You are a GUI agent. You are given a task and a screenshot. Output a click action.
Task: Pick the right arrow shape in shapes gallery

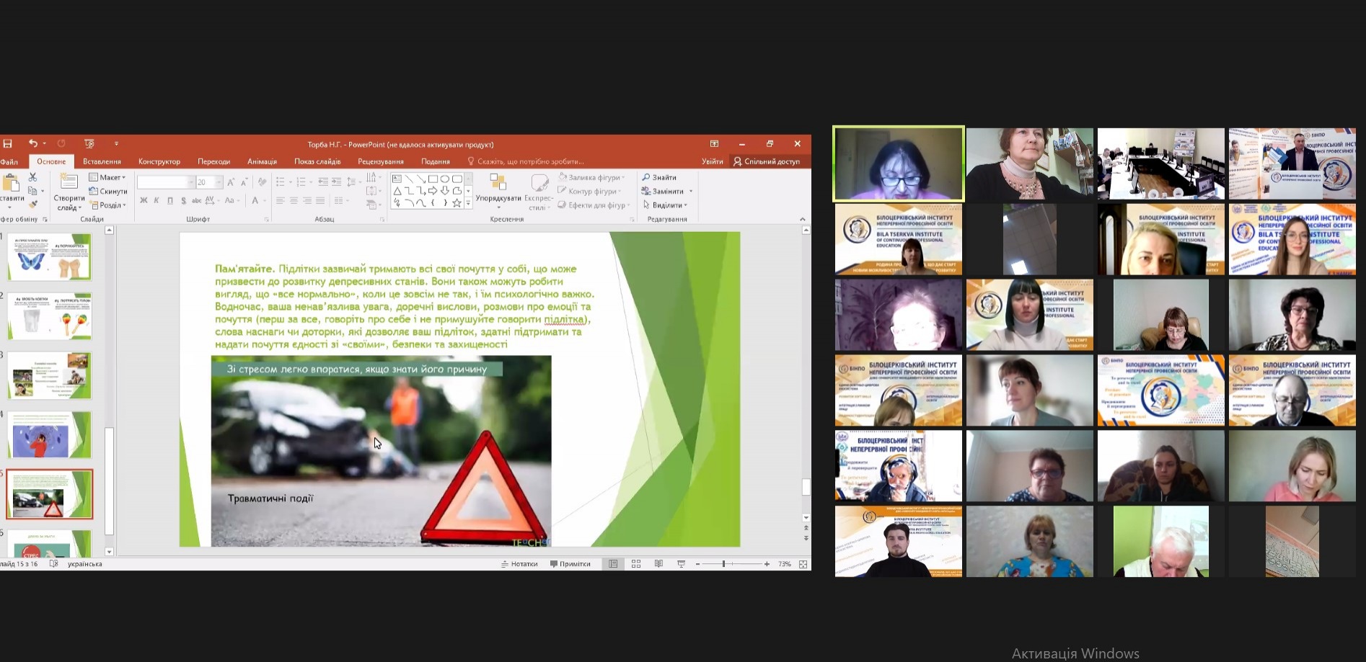(x=433, y=191)
